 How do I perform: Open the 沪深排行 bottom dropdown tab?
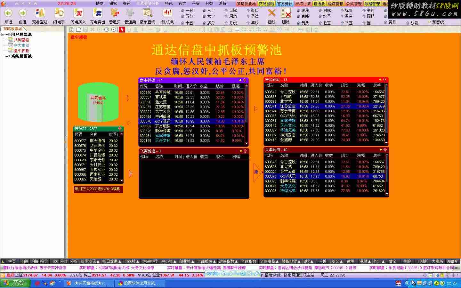pyautogui.click(x=150, y=261)
